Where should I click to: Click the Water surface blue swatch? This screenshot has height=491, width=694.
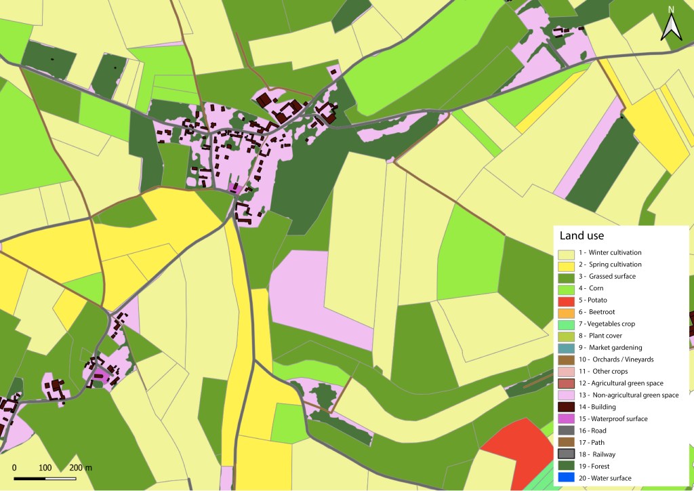click(x=566, y=478)
